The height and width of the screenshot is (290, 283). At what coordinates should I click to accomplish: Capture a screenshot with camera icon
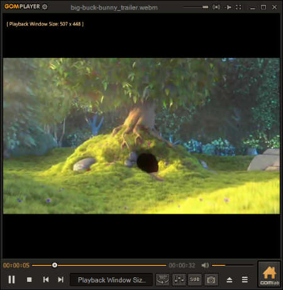tap(211, 280)
